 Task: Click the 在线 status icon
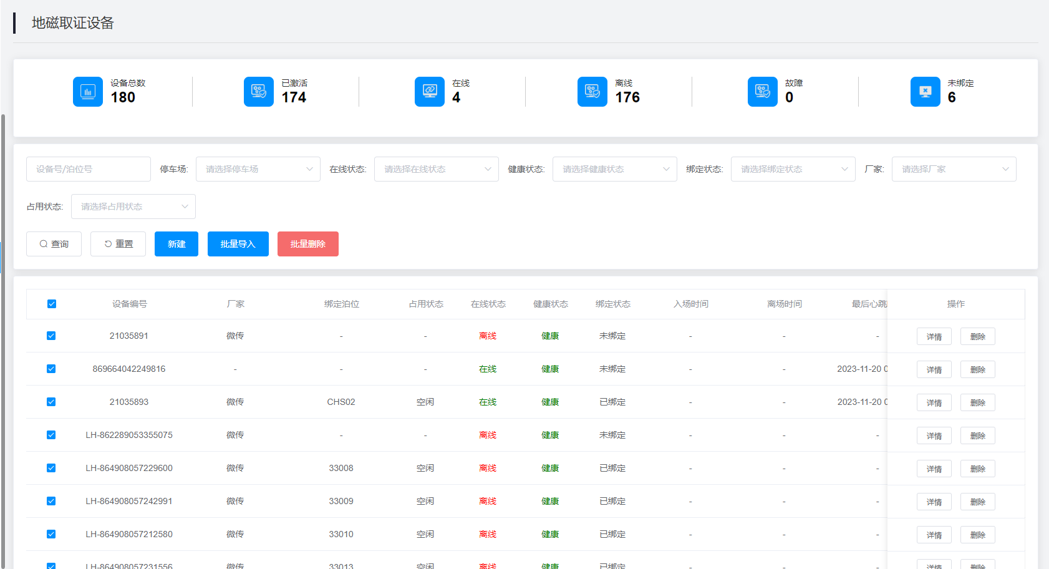click(430, 92)
